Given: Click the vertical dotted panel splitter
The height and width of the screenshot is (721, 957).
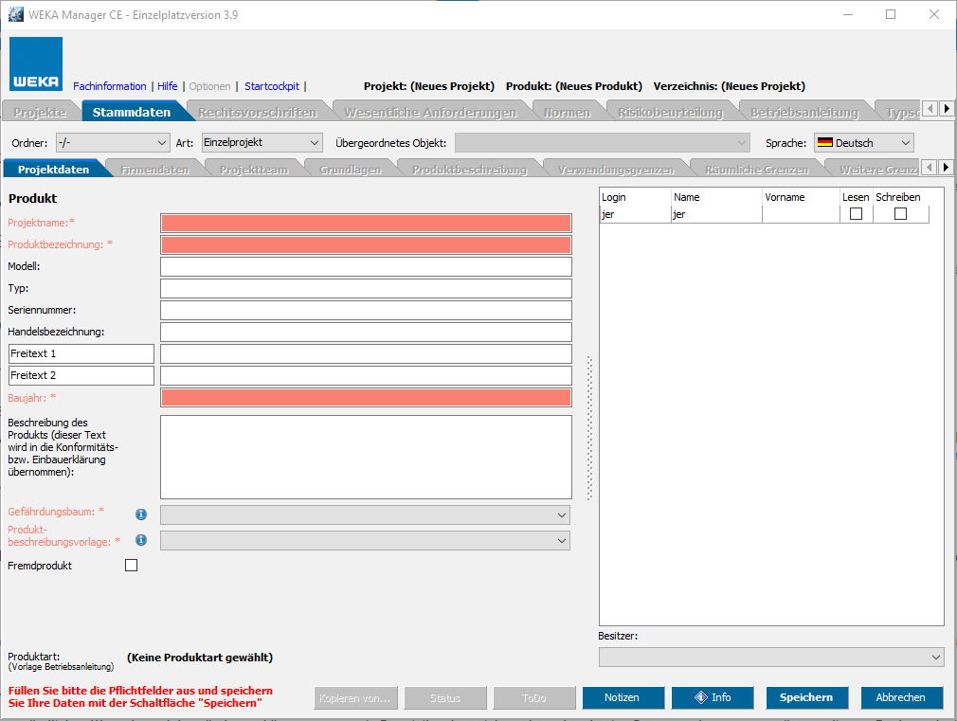Looking at the screenshot, I should point(589,426).
